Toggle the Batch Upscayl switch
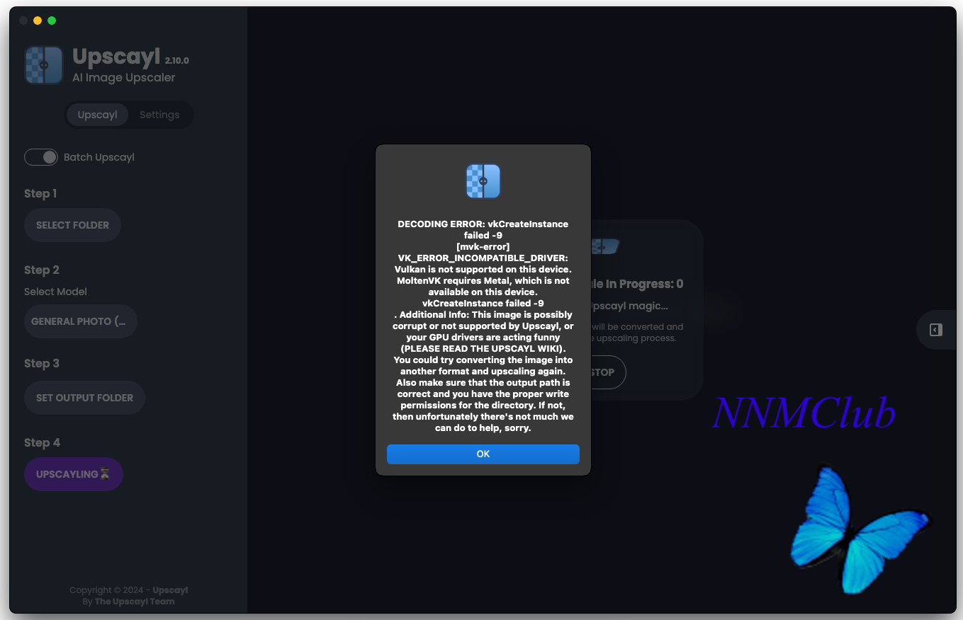The width and height of the screenshot is (963, 620). [x=41, y=157]
